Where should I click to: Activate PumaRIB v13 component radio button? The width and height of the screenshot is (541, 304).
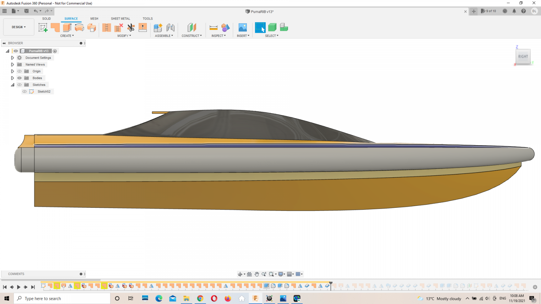point(55,51)
